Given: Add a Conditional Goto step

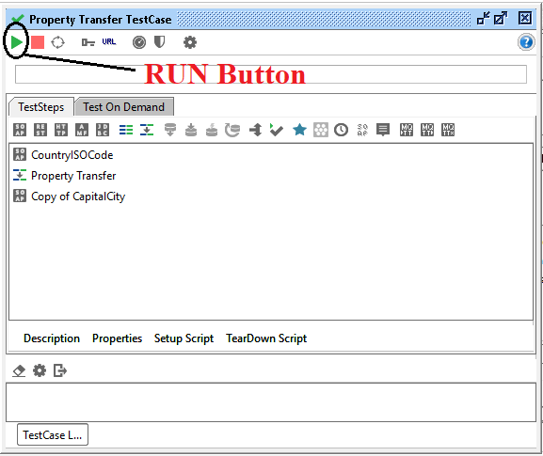Looking at the screenshot, I should pyautogui.click(x=256, y=130).
